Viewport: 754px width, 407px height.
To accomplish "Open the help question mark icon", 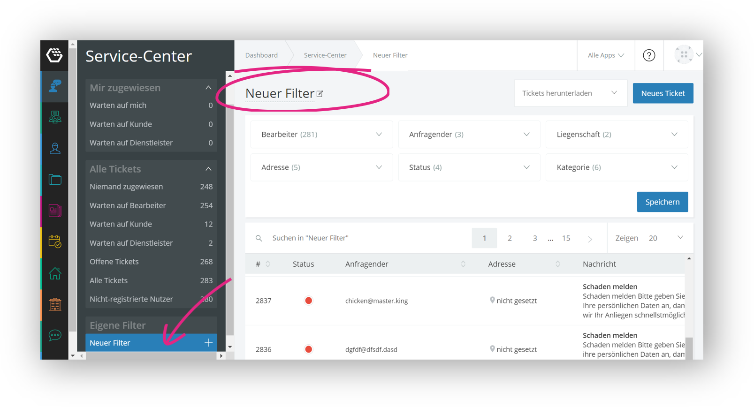I will tap(649, 55).
